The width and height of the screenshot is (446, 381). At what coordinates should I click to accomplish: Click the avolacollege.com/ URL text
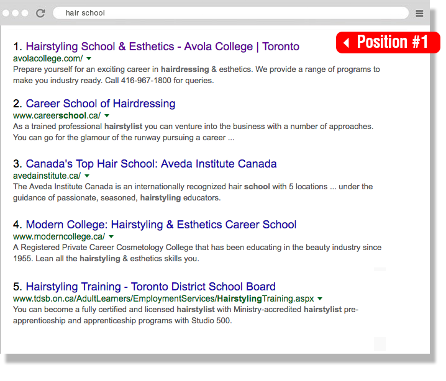(48, 58)
